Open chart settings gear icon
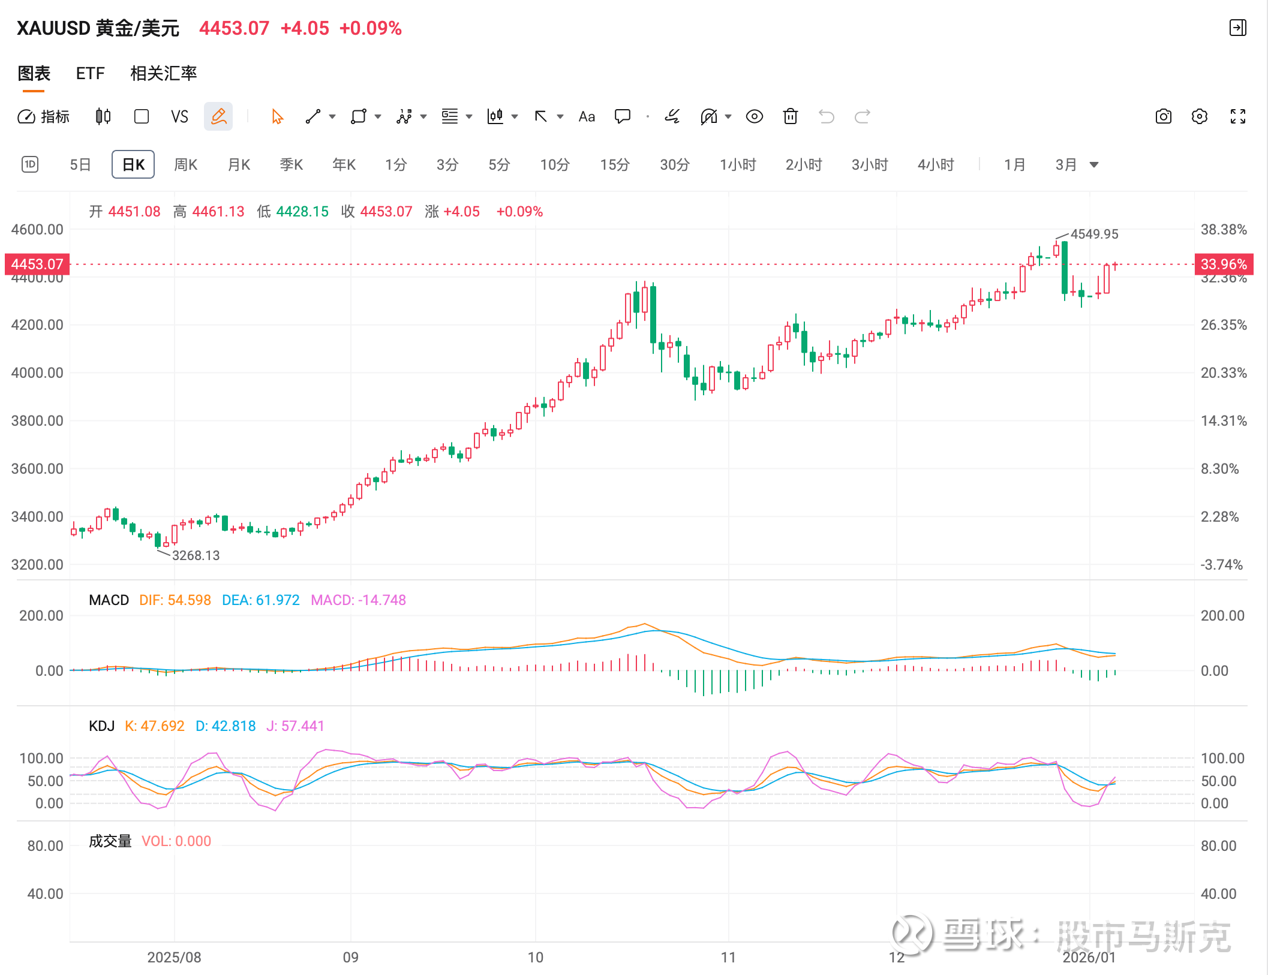 click(x=1199, y=116)
